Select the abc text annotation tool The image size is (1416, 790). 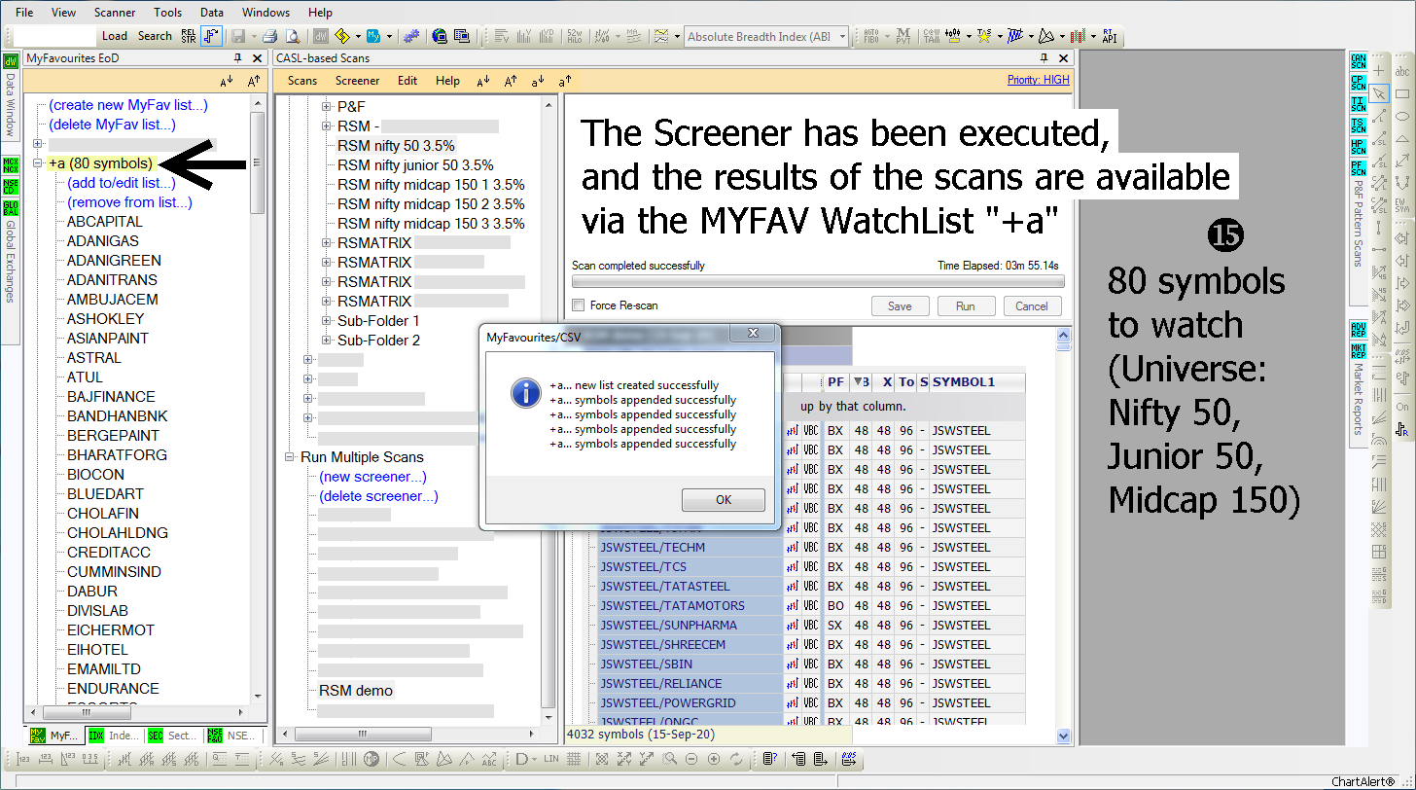[1402, 71]
